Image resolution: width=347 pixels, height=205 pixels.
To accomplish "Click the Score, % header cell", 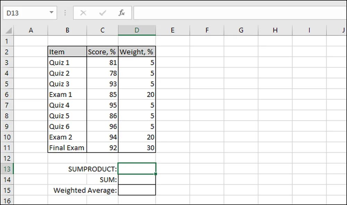I will click(102, 52).
